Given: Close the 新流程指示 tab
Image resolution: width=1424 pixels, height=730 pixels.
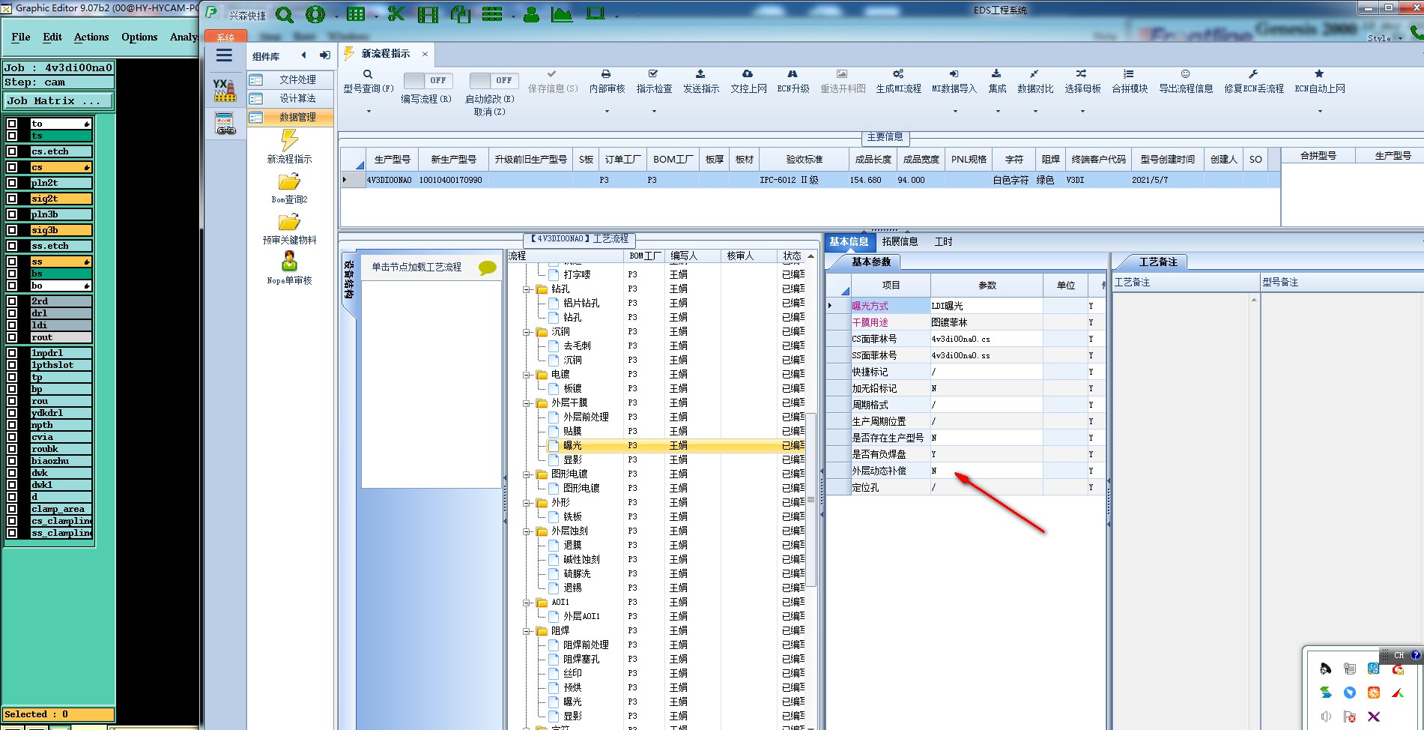Looking at the screenshot, I should pyautogui.click(x=425, y=54).
